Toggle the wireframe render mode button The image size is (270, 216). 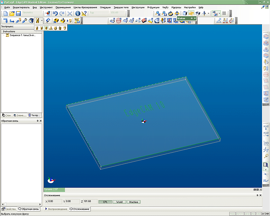(191, 13)
